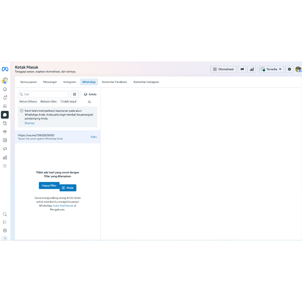Open the help question mark icon

tap(5, 239)
